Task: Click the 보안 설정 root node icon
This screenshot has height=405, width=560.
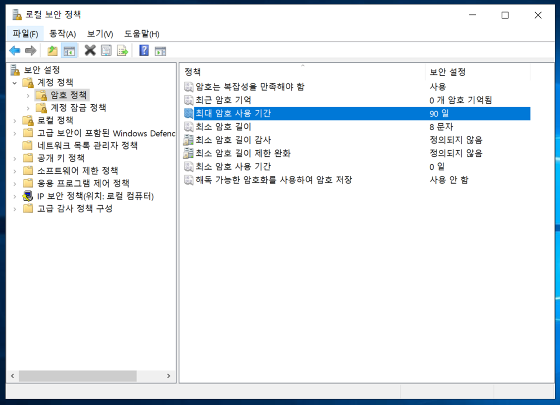Action: (15, 70)
